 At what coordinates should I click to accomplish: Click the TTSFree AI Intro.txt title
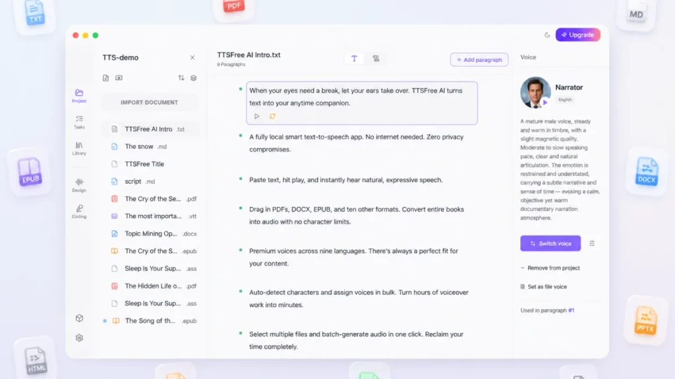pyautogui.click(x=249, y=55)
